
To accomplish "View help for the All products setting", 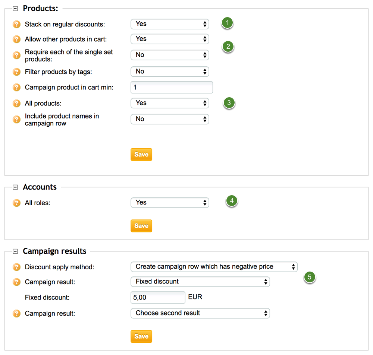I will (16, 103).
